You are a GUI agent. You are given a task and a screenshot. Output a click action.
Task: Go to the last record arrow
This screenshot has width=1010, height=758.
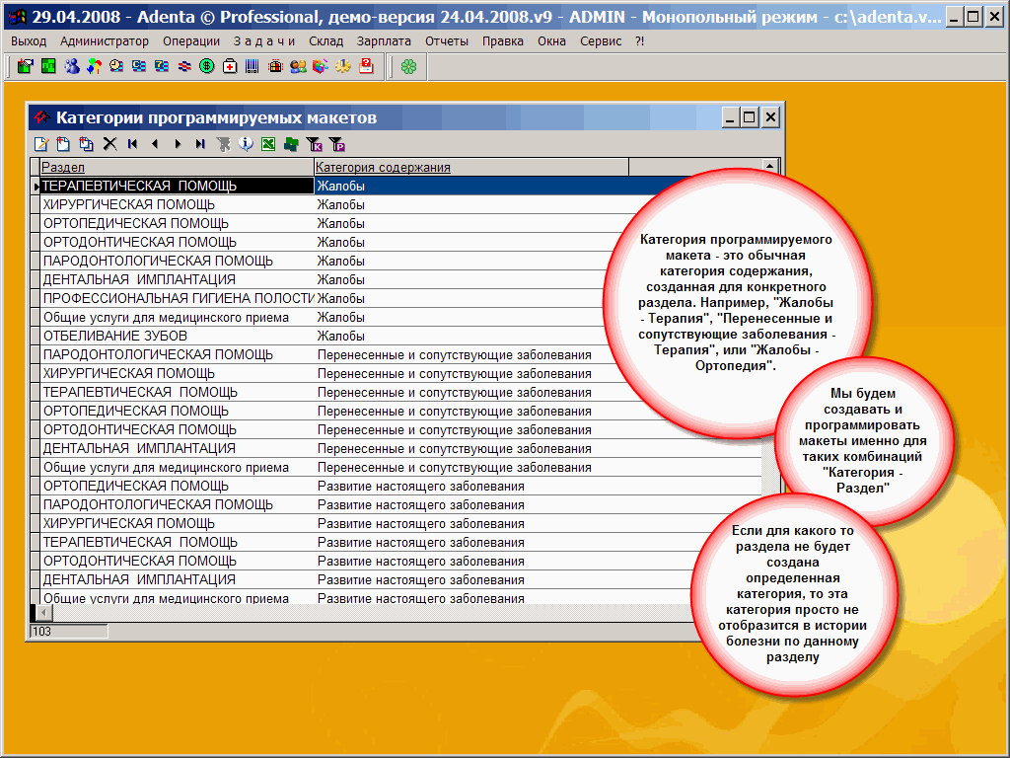tap(200, 144)
